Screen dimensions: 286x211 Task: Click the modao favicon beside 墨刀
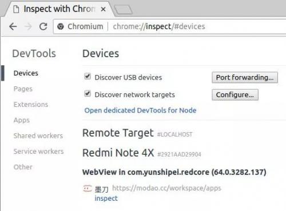pyautogui.click(x=88, y=188)
